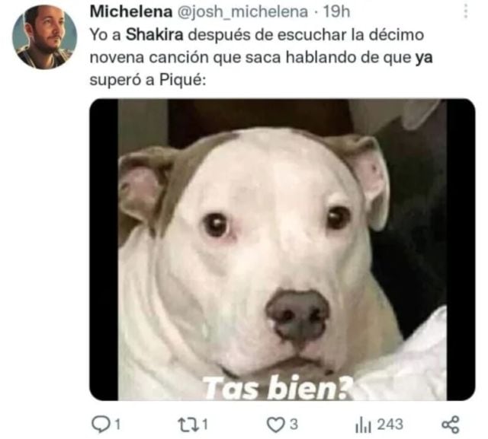The height and width of the screenshot is (439, 488).
Task: Click the display name Michelena
Action: tap(131, 12)
